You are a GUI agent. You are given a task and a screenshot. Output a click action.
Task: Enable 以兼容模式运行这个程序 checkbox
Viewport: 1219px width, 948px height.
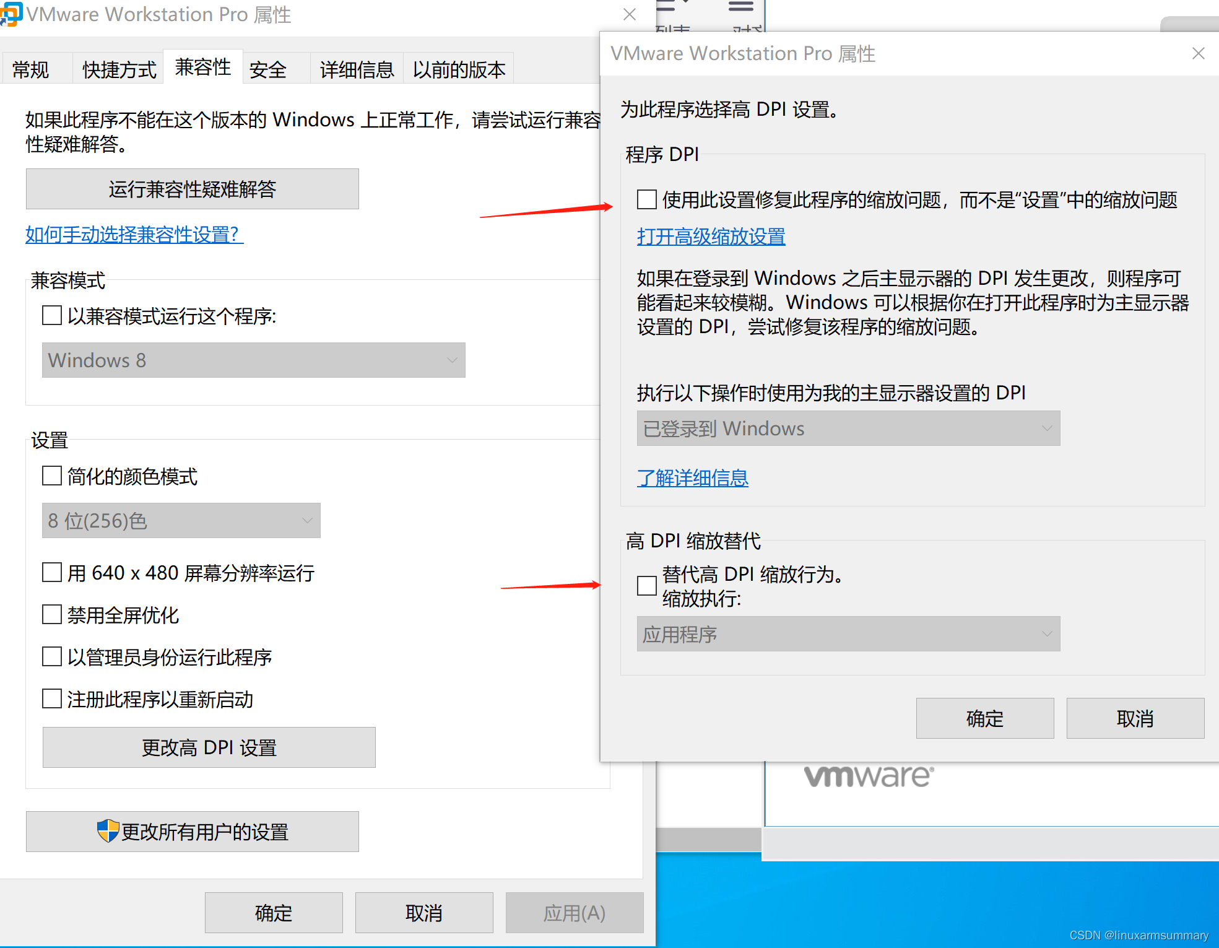point(51,315)
